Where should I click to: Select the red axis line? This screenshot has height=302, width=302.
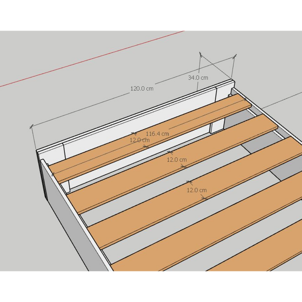click(92, 59)
